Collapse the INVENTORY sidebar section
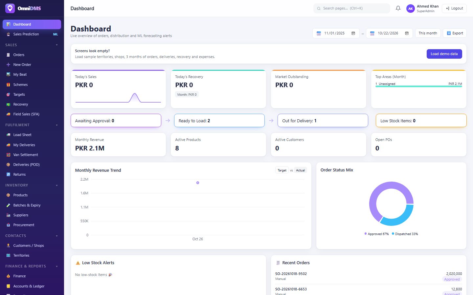This screenshot has width=473, height=295. (x=57, y=185)
